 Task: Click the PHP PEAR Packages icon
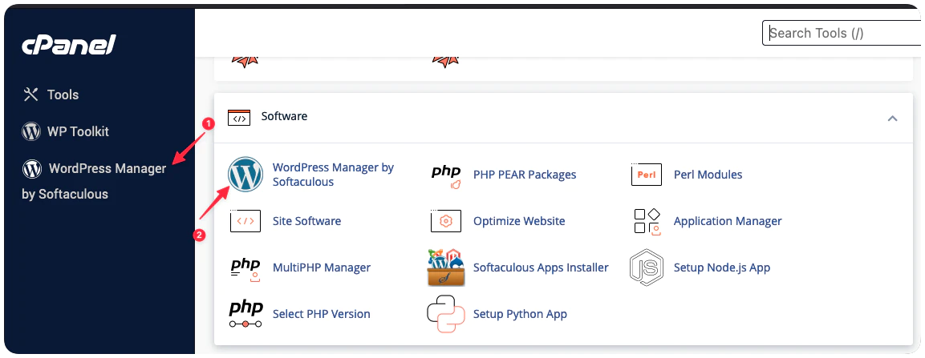click(x=446, y=175)
